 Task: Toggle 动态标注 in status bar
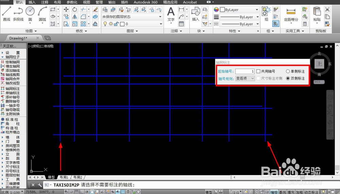pyautogui.click(x=311, y=192)
